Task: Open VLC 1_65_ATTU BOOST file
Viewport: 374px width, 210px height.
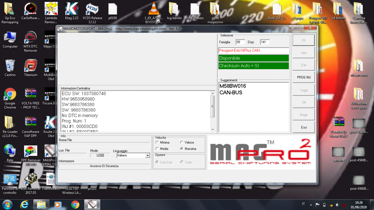Action: pyautogui.click(x=154, y=13)
